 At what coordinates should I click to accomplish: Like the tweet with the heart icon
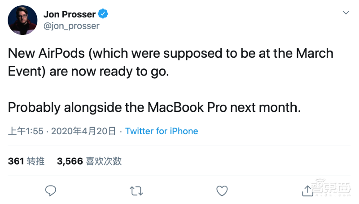(x=222, y=191)
